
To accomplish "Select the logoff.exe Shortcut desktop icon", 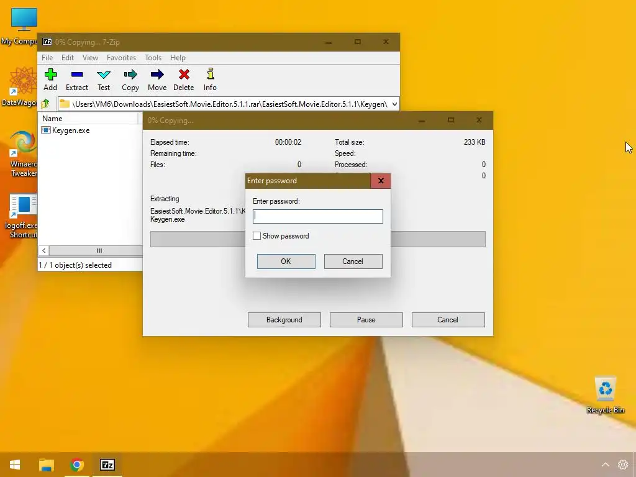I will [x=21, y=216].
